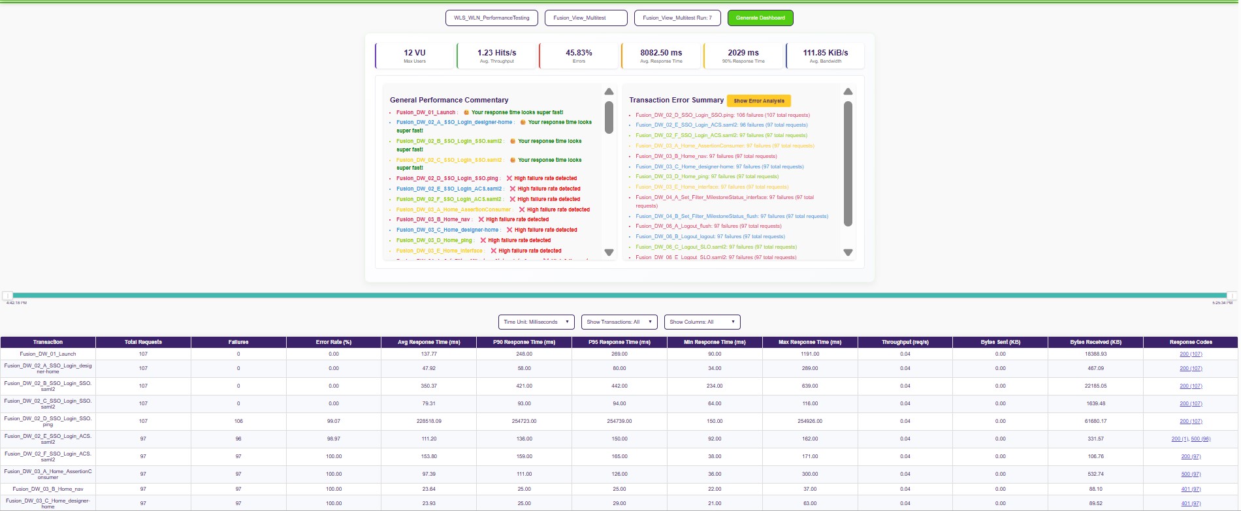Click the Error Rate (%) column header
This screenshot has height=511, width=1241.
click(x=334, y=342)
